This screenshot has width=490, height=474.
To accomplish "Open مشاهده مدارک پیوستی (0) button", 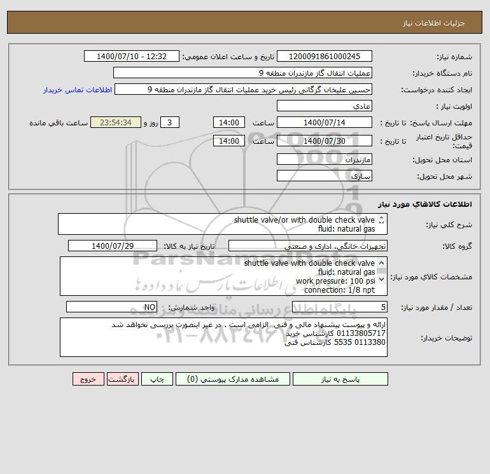I will (x=233, y=379).
